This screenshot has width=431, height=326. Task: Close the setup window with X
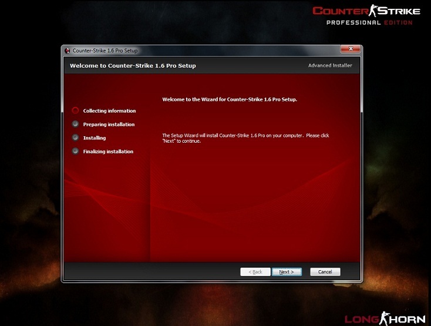351,49
